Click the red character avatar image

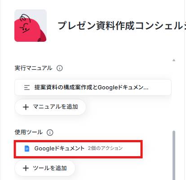coord(31,26)
